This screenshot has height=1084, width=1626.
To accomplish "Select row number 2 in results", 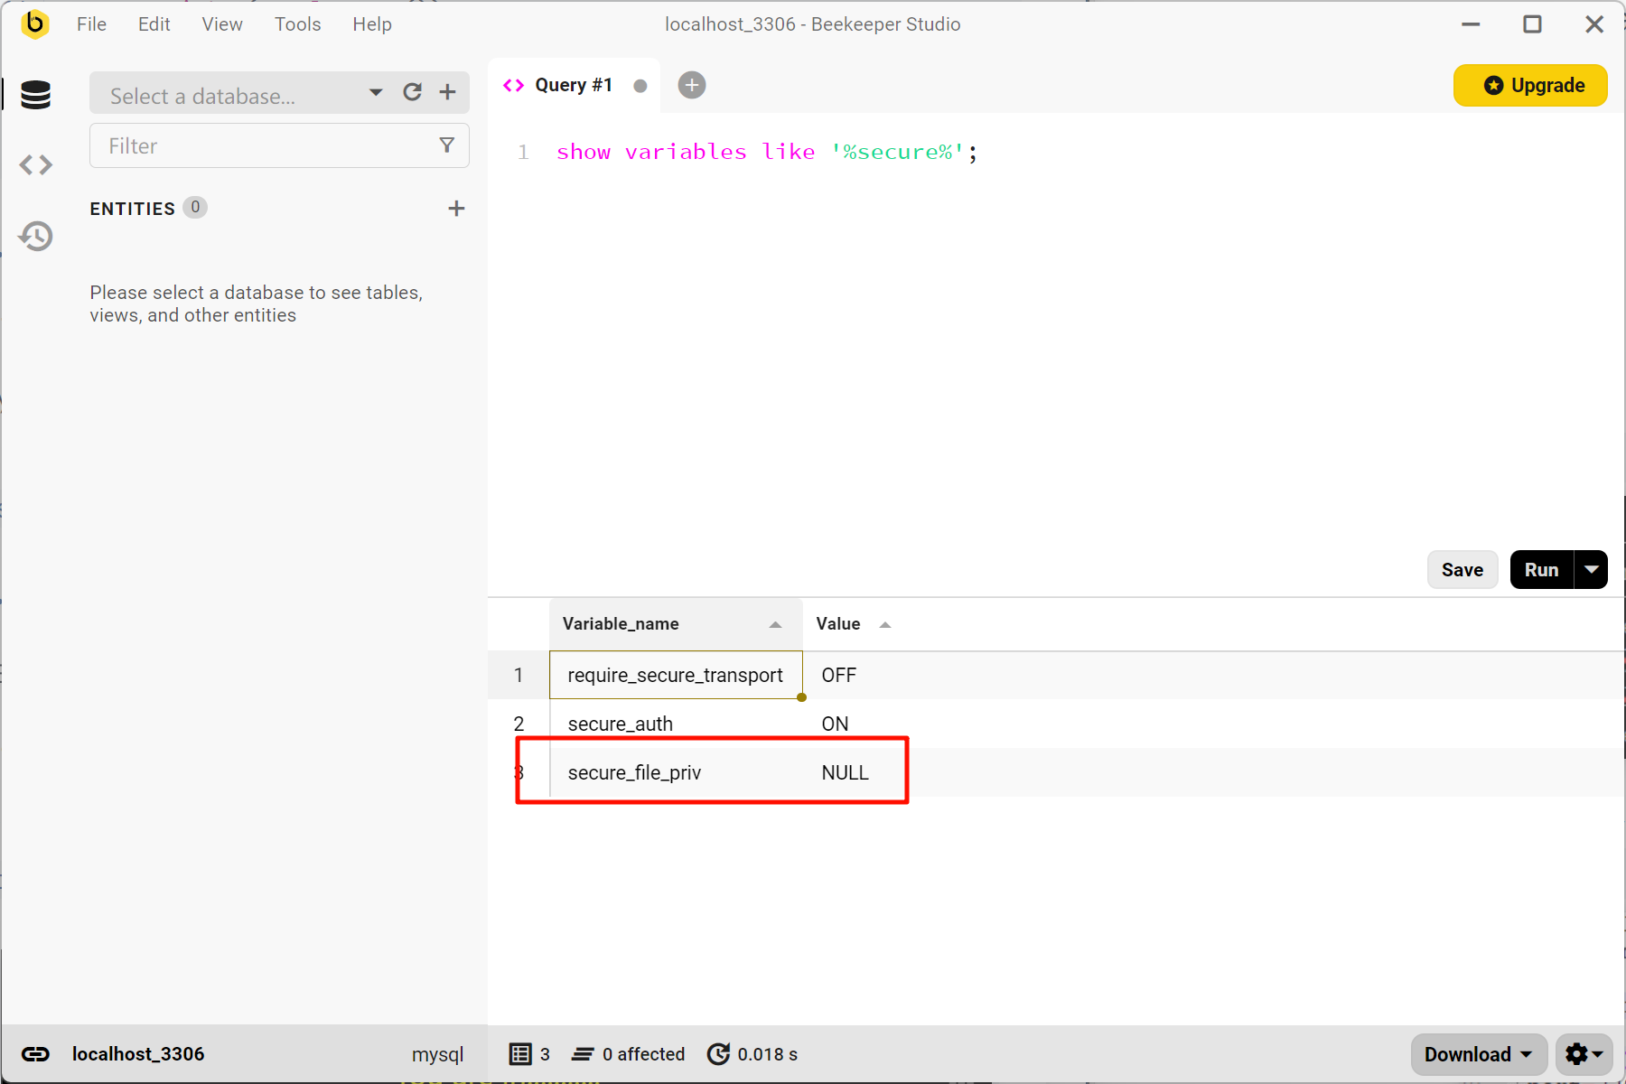I will (519, 724).
